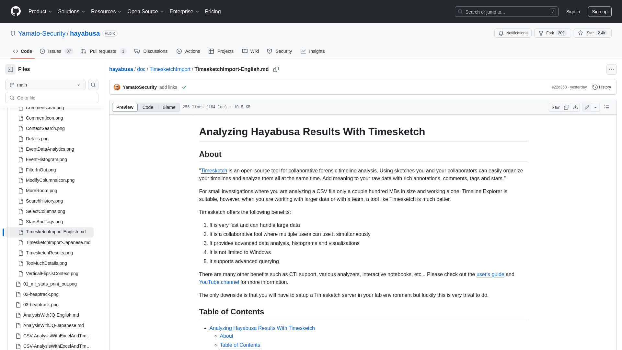Open the user's guide link
Image resolution: width=622 pixels, height=350 pixels.
tap(490, 274)
